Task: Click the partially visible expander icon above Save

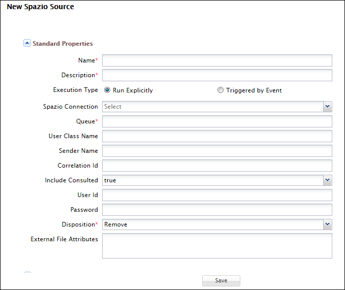Action: tap(27, 273)
